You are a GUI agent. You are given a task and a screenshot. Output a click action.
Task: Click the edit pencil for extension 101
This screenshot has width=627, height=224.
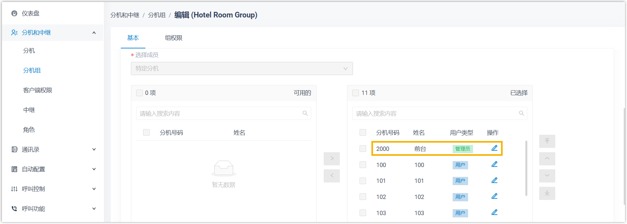(x=494, y=180)
